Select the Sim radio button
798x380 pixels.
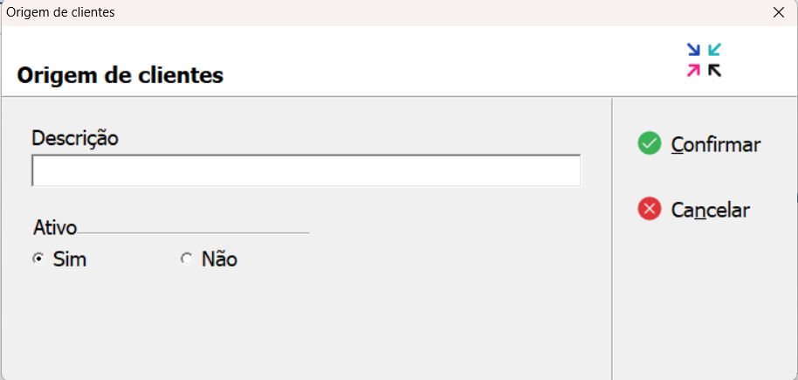pyautogui.click(x=38, y=259)
